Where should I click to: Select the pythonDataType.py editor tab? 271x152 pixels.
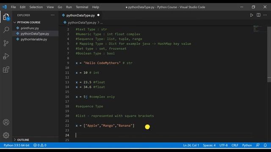[x=80, y=15]
